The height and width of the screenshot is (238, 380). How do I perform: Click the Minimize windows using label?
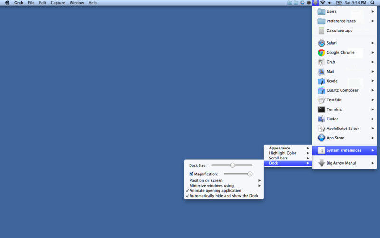tap(211, 186)
